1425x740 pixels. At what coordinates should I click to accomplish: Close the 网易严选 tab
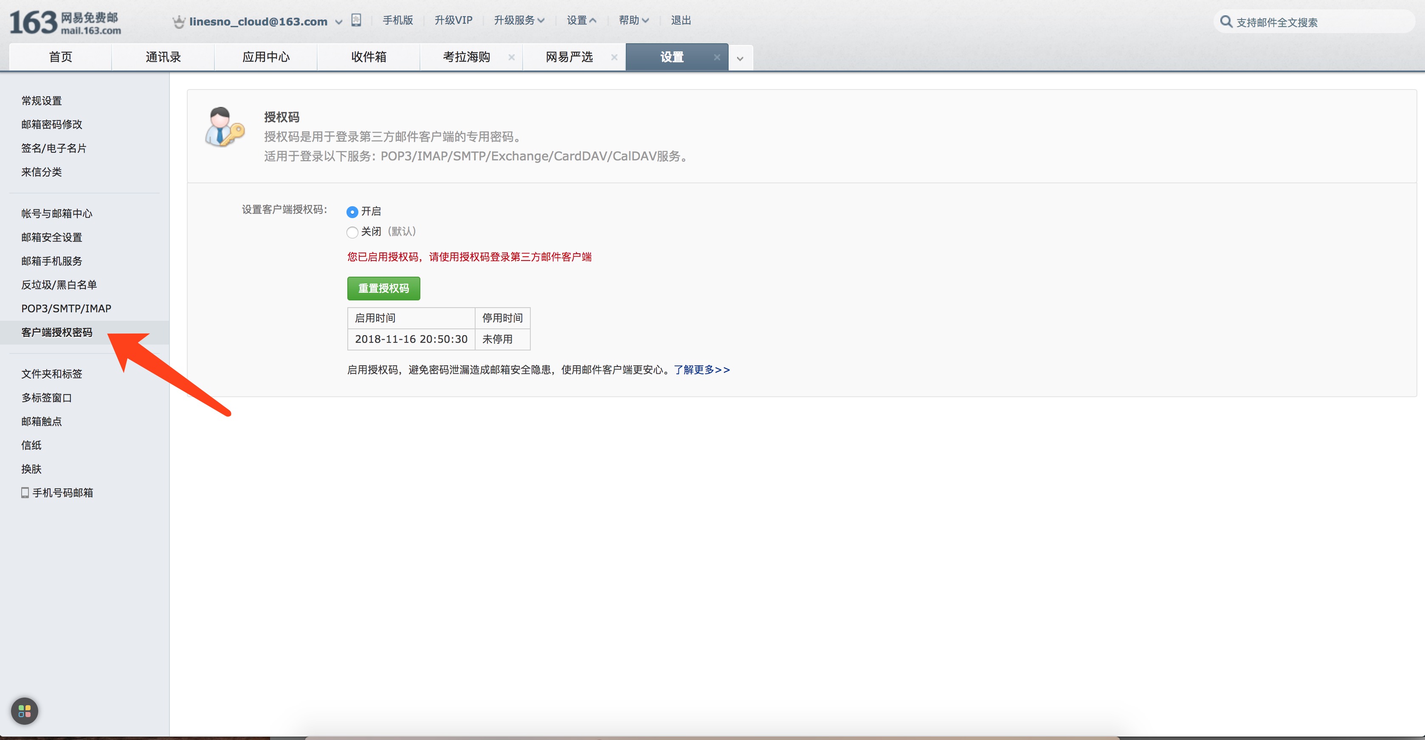[614, 57]
